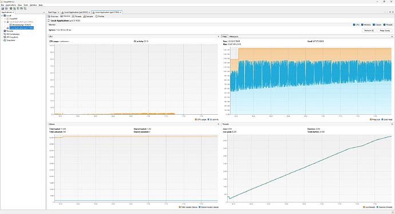Viewport: 395px width, 214px height.
Task: Click the Heap Dump button
Action: coord(385,30)
